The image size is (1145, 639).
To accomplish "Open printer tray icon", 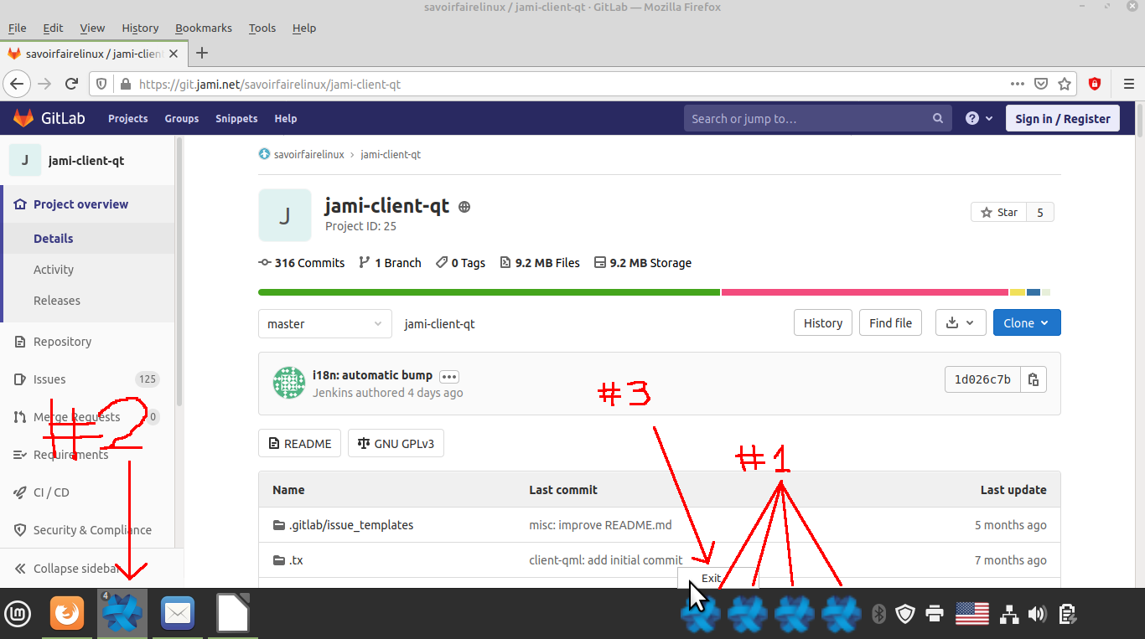I will click(935, 615).
